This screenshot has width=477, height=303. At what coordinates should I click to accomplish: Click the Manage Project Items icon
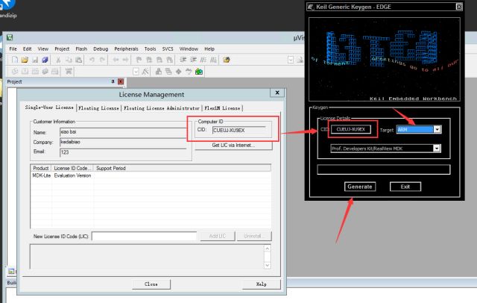158,72
